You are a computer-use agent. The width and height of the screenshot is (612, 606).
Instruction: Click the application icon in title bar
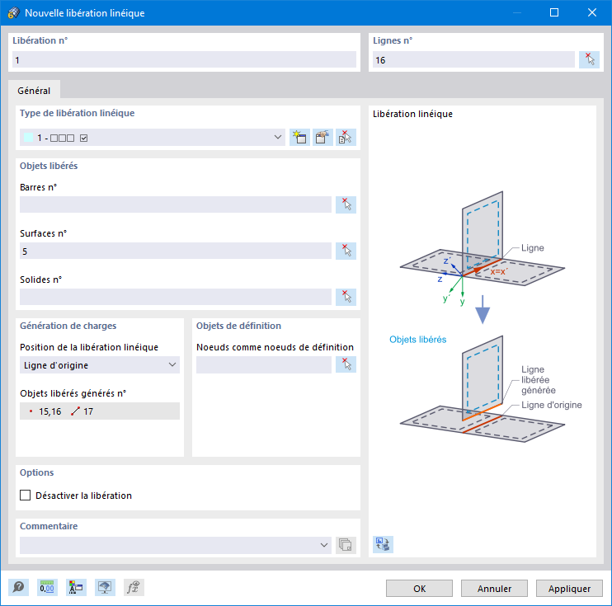click(13, 13)
